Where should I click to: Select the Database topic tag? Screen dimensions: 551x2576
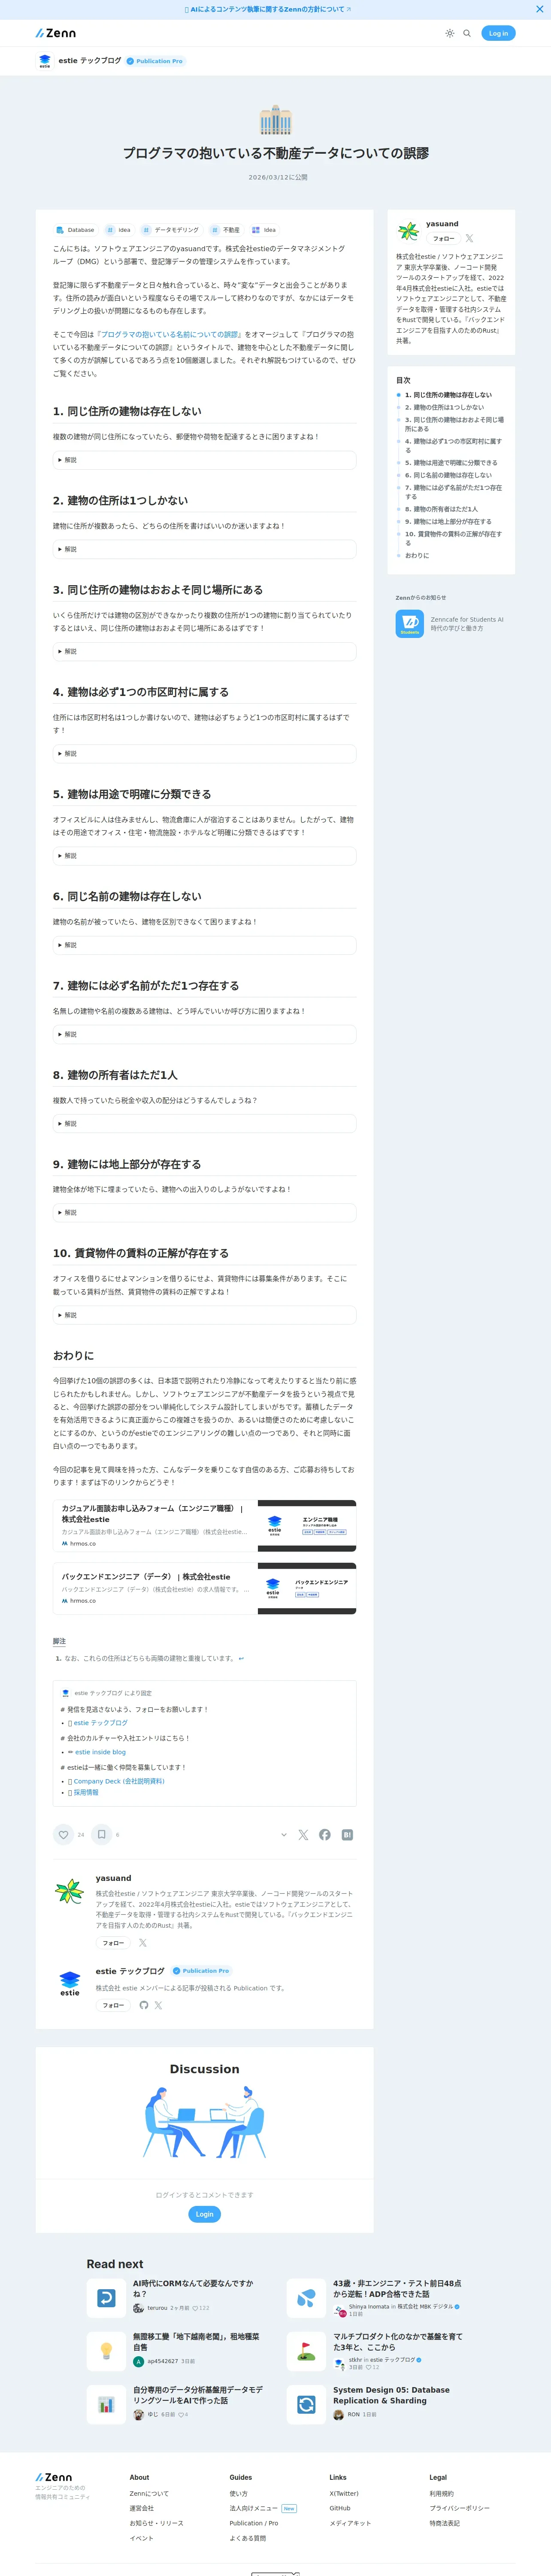coord(75,230)
